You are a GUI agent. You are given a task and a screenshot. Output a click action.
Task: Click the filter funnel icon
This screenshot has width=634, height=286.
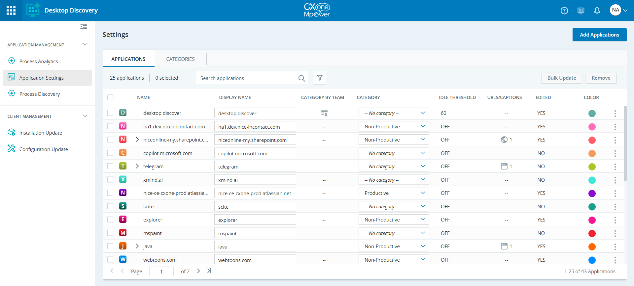pos(320,78)
